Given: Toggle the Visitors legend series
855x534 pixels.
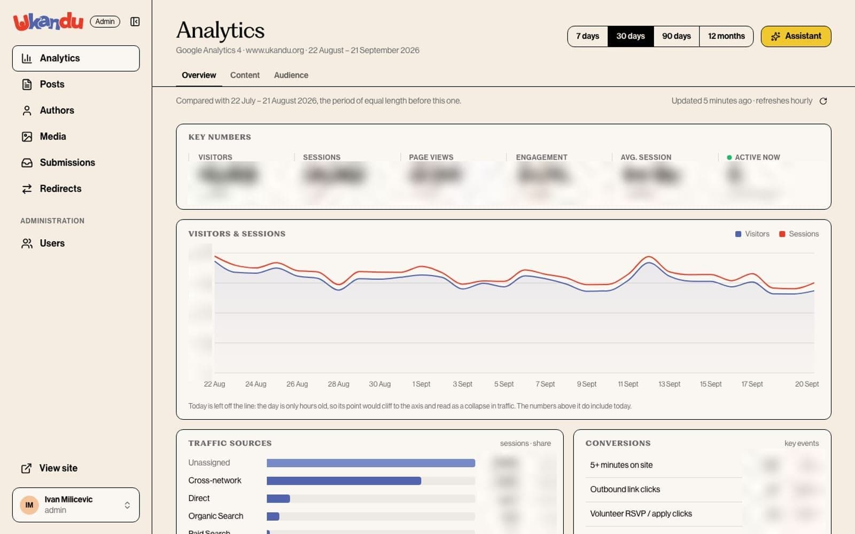Looking at the screenshot, I should (x=752, y=234).
